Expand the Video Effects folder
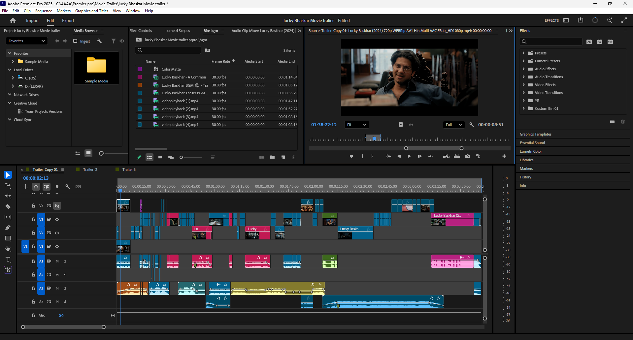Image resolution: width=633 pixels, height=340 pixels. 523,85
